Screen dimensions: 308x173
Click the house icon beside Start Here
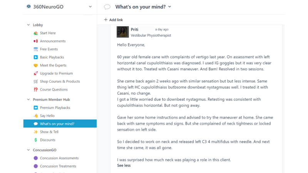coord(36,33)
